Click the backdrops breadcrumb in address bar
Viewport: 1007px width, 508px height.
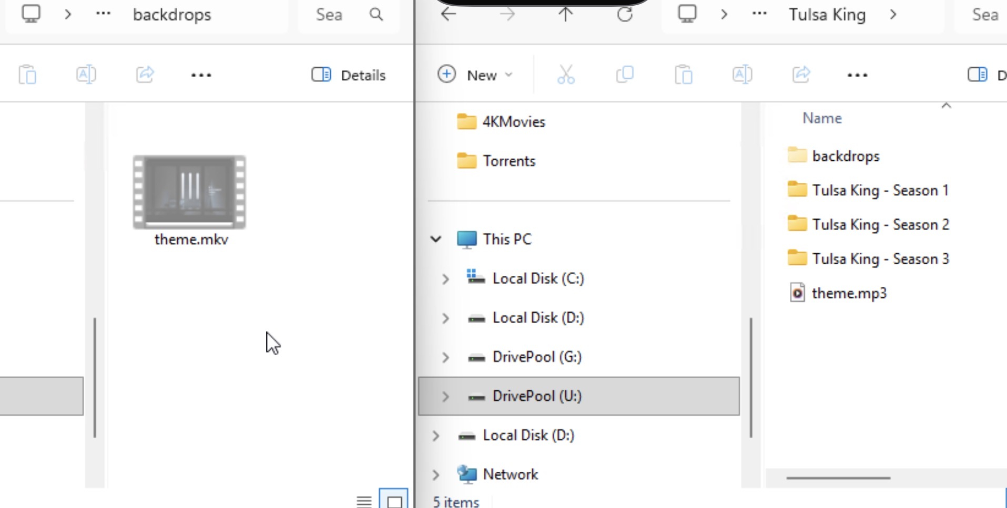(172, 15)
